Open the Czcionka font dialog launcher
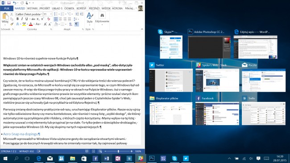 (51, 29)
